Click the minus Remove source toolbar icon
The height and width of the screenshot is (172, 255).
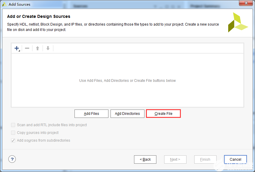[27, 48]
